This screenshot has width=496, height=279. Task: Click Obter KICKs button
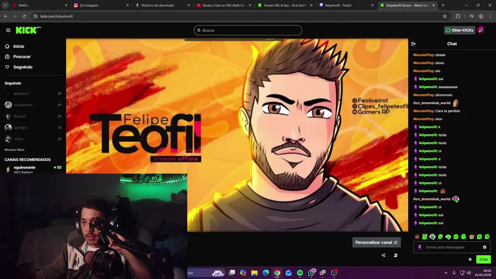460,30
